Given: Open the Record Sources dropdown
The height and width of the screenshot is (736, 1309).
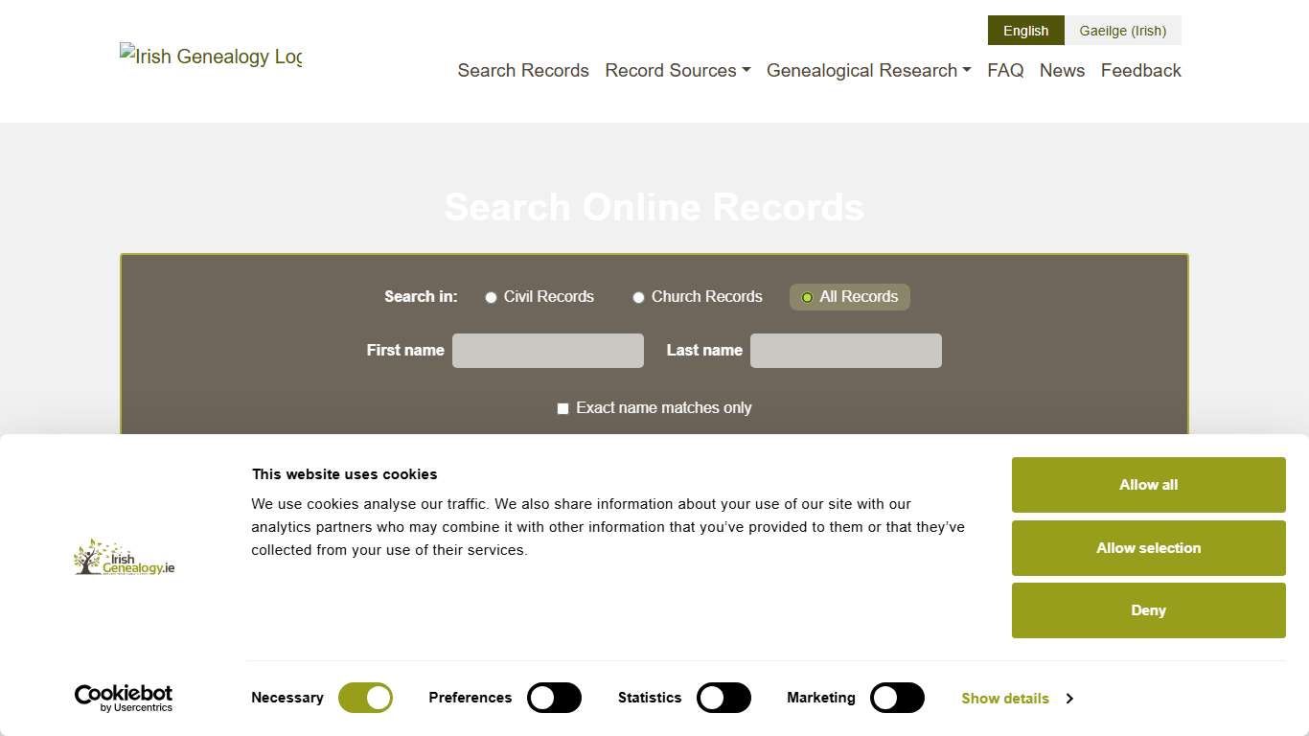Looking at the screenshot, I should (x=677, y=70).
